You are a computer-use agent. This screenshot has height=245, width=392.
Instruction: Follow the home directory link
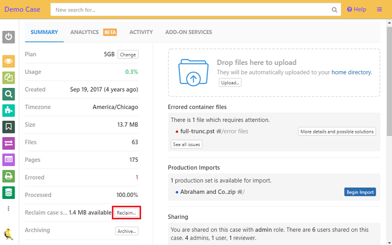point(351,72)
